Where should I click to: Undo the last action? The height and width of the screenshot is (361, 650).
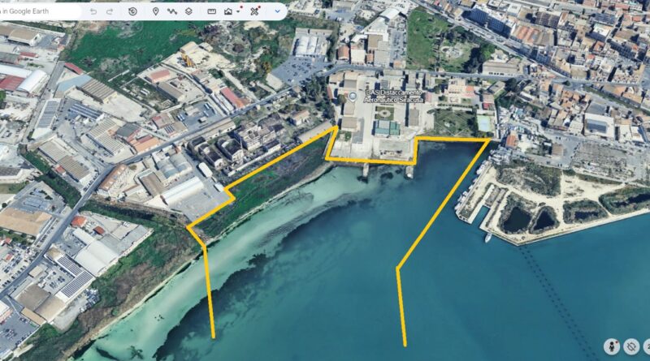pyautogui.click(x=93, y=11)
